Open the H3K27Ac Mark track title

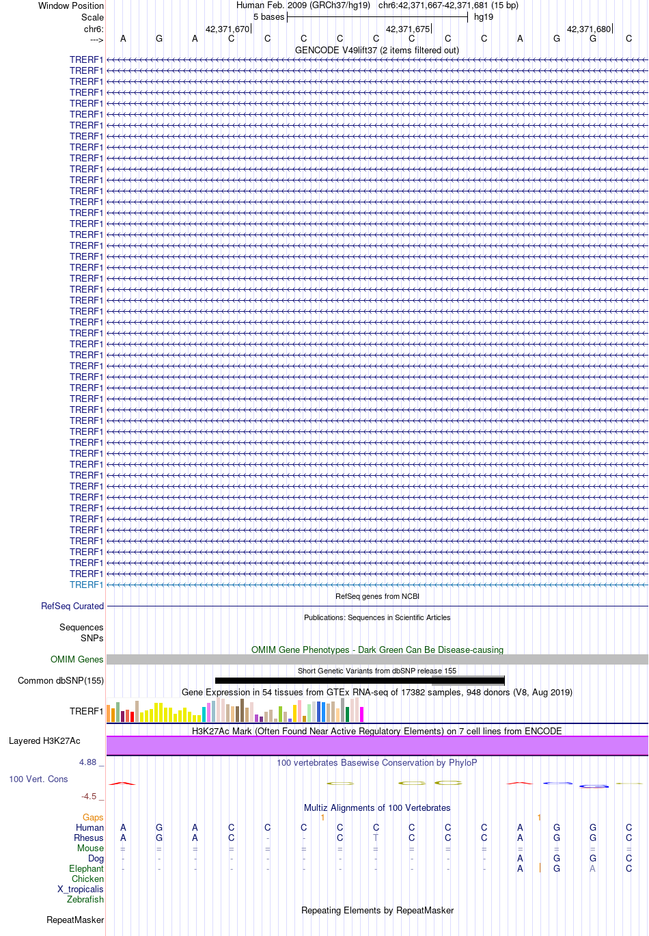377,731
